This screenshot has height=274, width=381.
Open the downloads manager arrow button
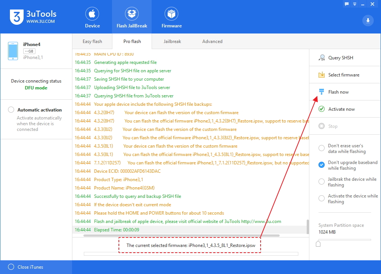click(x=368, y=21)
